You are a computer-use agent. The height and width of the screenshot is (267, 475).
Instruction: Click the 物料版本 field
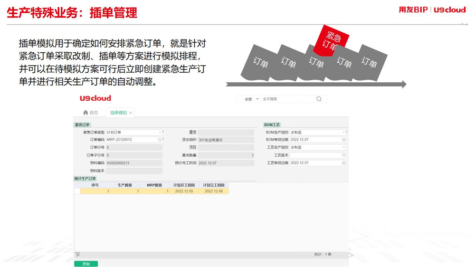click(x=134, y=171)
